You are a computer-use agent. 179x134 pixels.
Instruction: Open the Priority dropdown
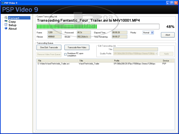point(152,33)
